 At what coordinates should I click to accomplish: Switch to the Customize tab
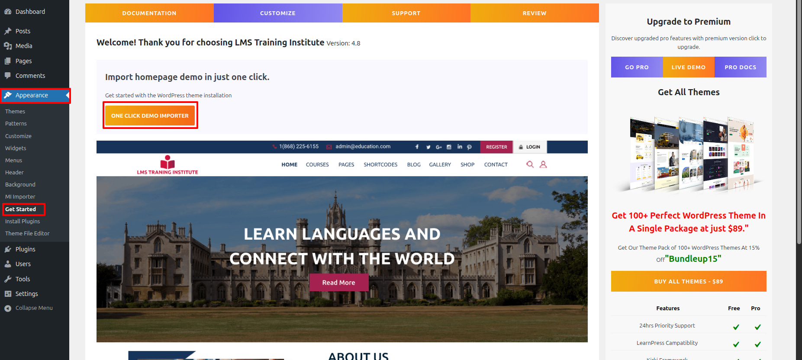coord(277,13)
